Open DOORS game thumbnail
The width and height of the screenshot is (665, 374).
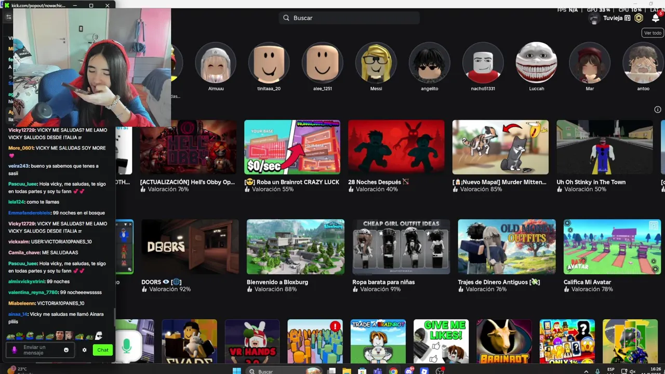click(x=190, y=247)
